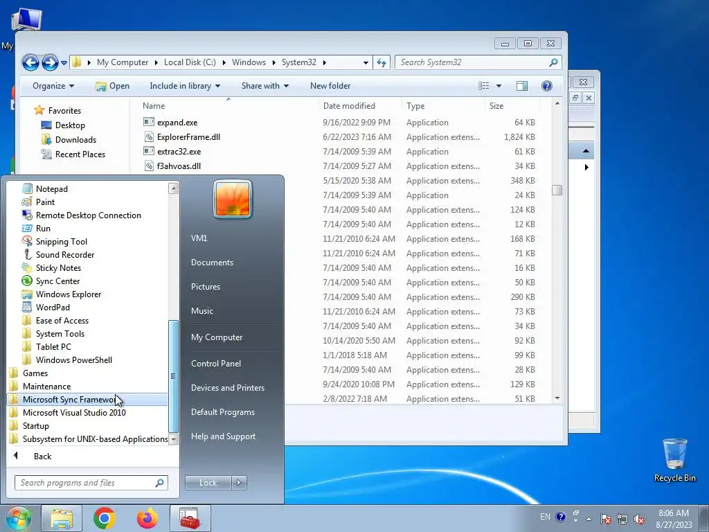Open Action Center flag tray icon
The height and width of the screenshot is (532, 709).
(x=605, y=520)
